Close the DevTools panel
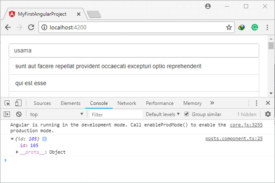 point(268,103)
